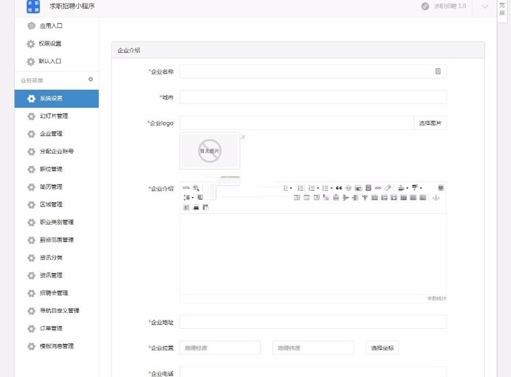
Task: Select 职位管理 from the sidebar menu
Action: pos(51,169)
